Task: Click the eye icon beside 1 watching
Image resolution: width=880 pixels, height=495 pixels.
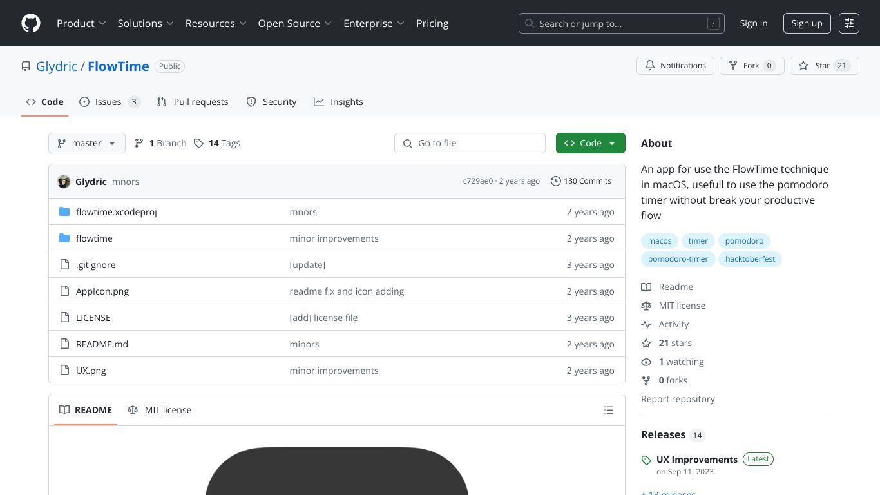Action: click(x=646, y=362)
